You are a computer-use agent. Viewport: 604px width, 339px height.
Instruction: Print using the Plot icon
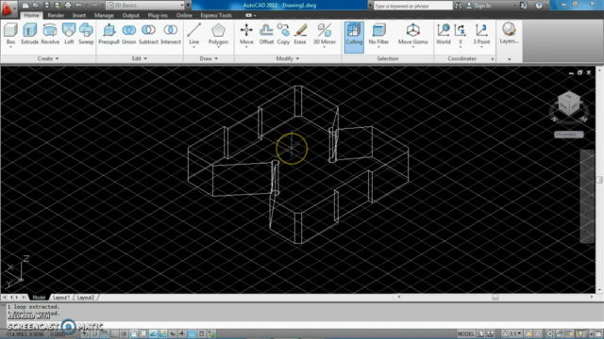pos(68,6)
